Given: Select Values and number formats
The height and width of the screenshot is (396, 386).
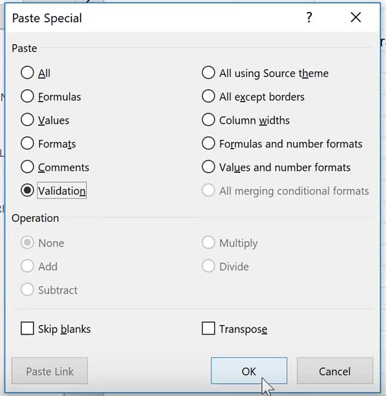Looking at the screenshot, I should tap(208, 167).
